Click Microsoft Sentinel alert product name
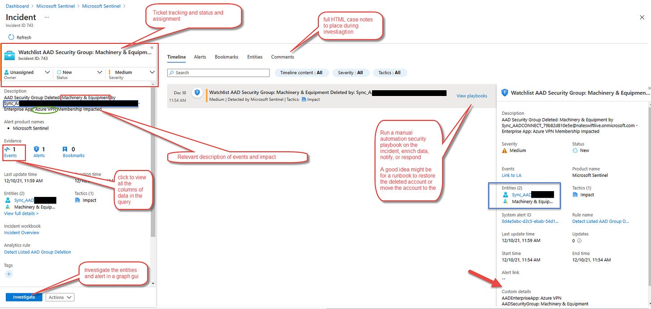Viewport: 651px width, 309px height. (31, 129)
